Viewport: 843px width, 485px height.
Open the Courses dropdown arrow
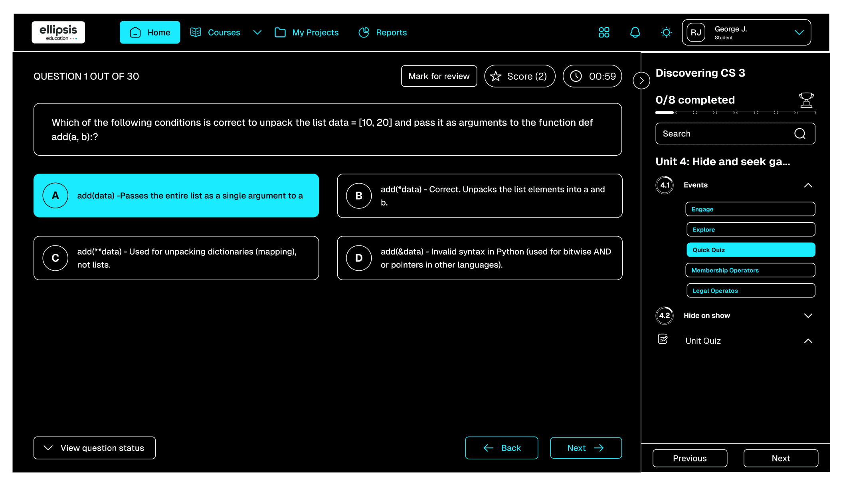[257, 32]
